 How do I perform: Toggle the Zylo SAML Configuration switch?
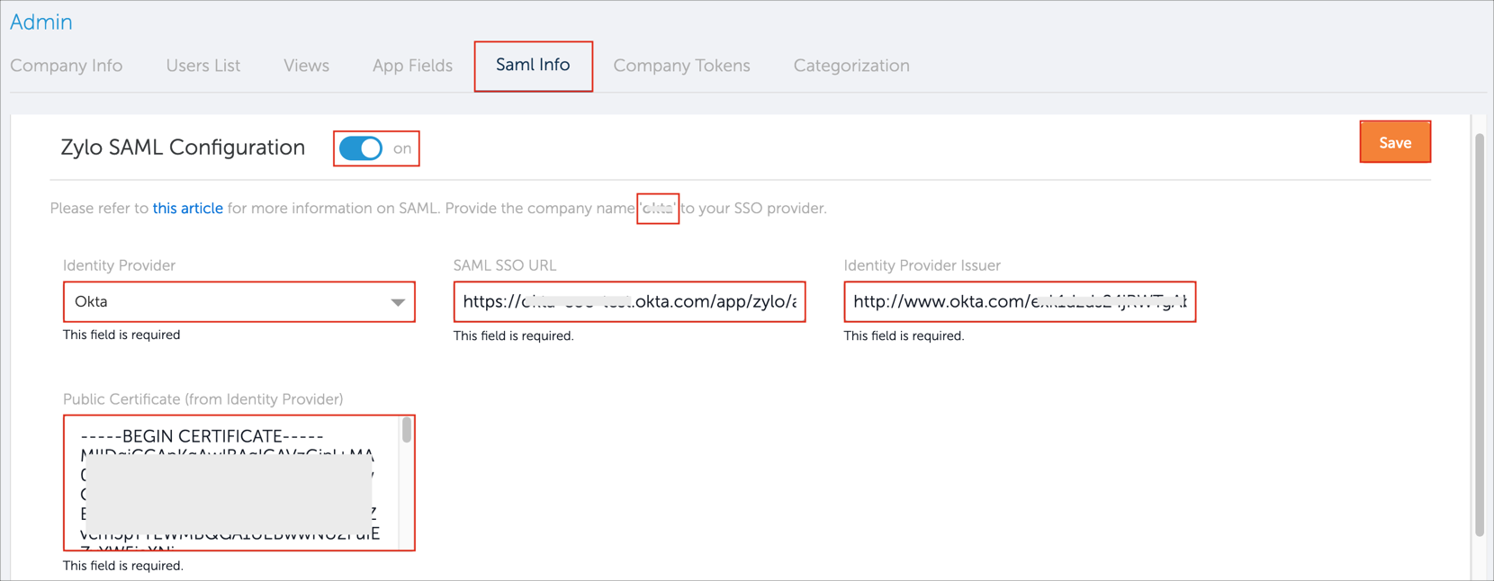coord(362,148)
